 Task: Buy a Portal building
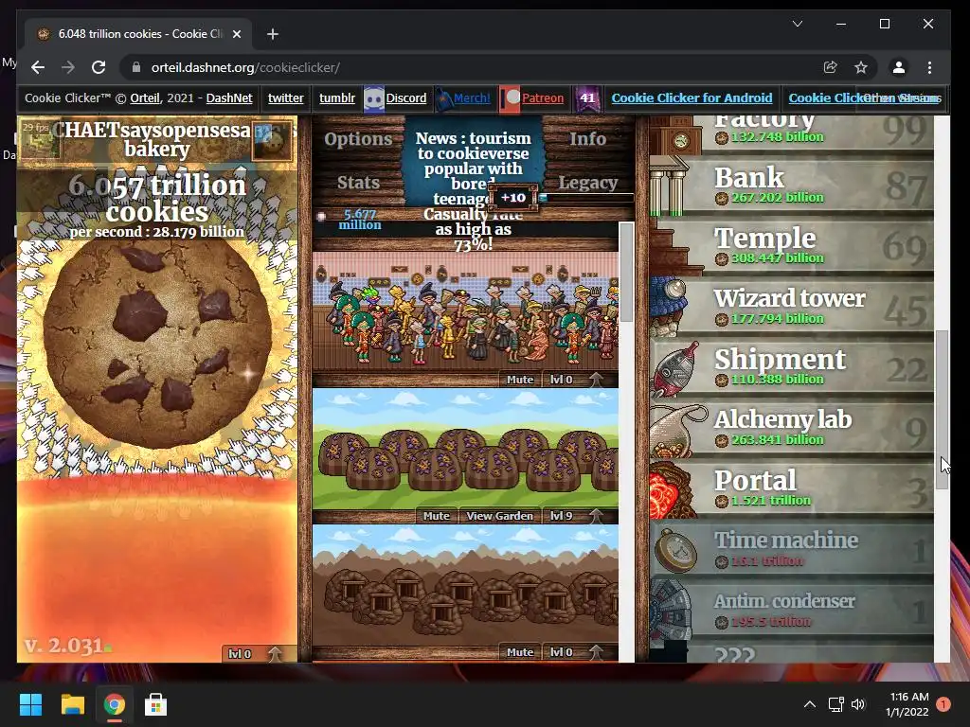tap(791, 488)
